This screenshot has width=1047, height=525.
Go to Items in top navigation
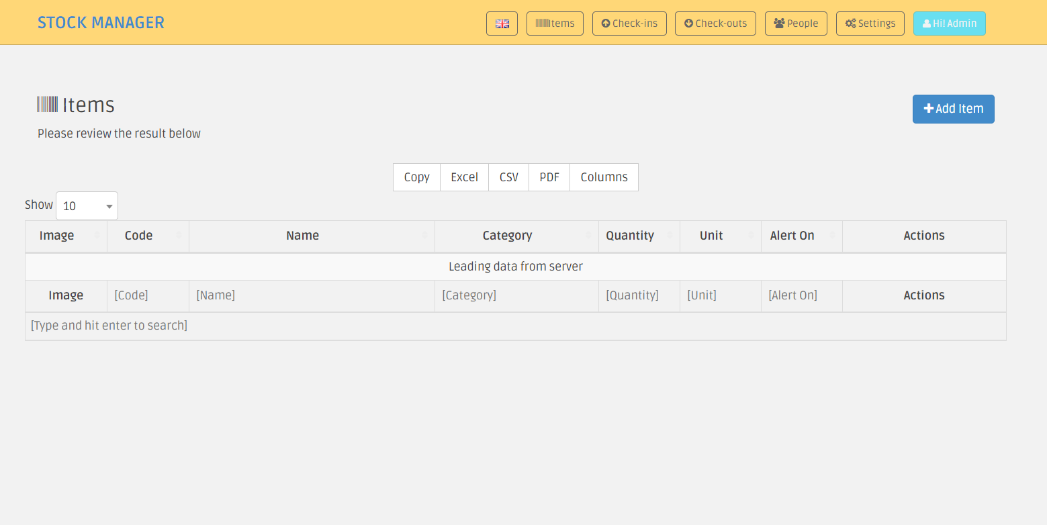(555, 23)
